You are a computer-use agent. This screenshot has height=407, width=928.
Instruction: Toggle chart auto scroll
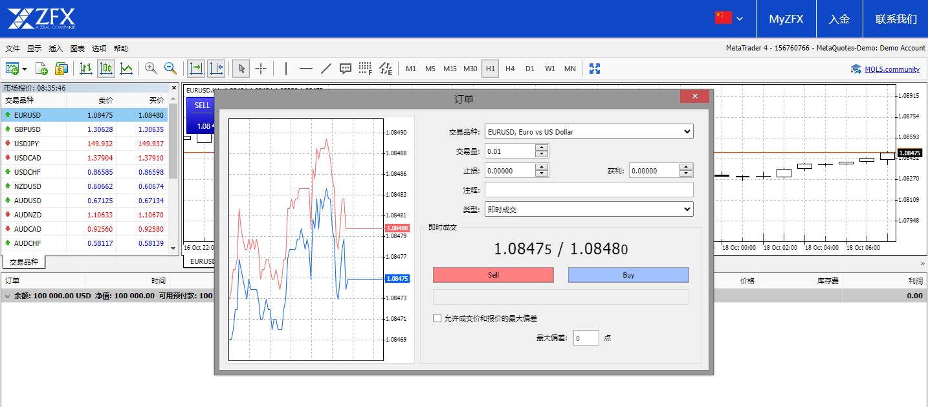pos(195,69)
